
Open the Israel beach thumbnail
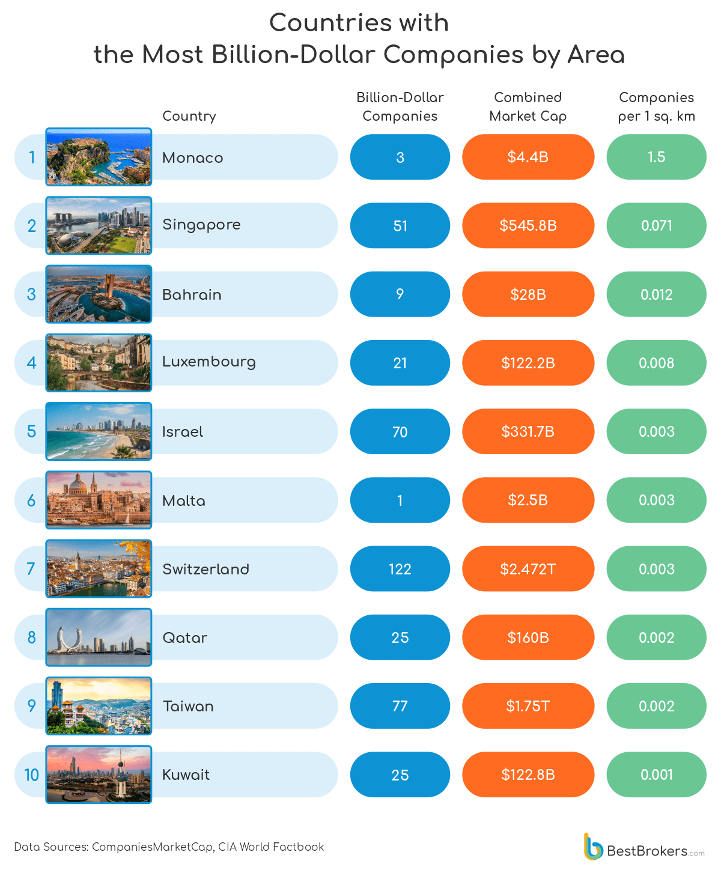(x=99, y=431)
